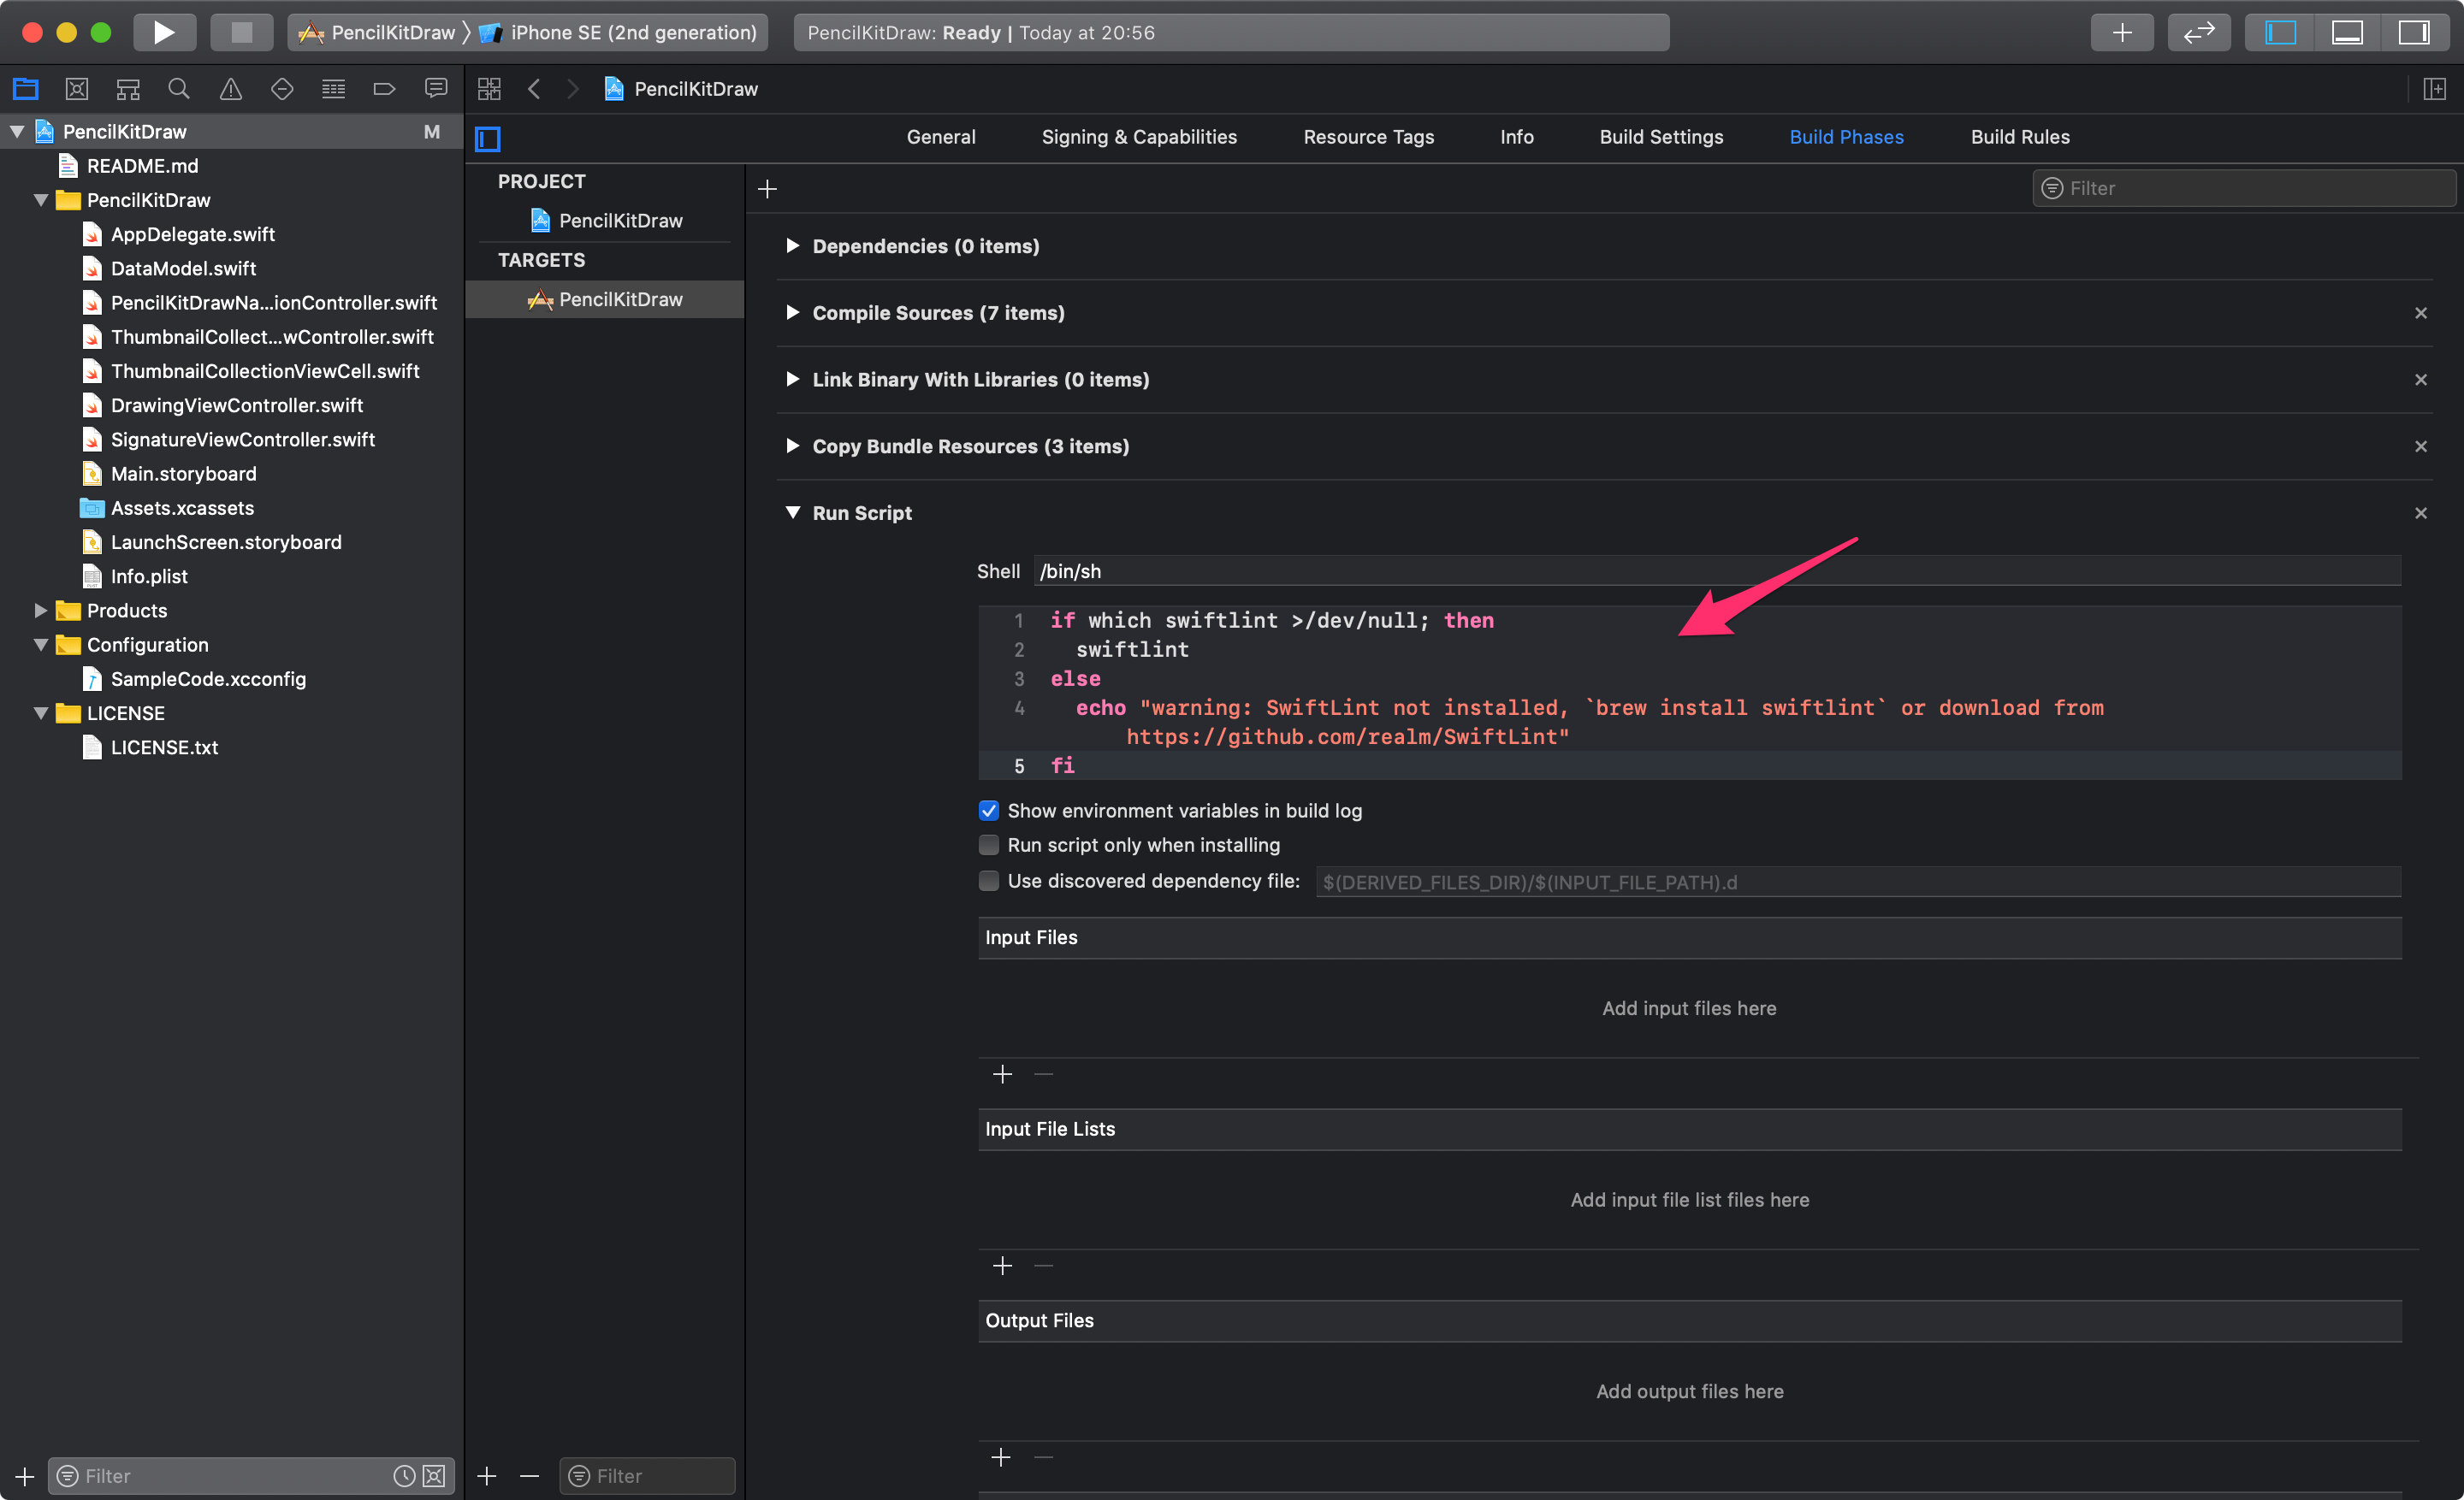The width and height of the screenshot is (2464, 1500).
Task: Collapse the Run Script phase
Action: click(792, 512)
